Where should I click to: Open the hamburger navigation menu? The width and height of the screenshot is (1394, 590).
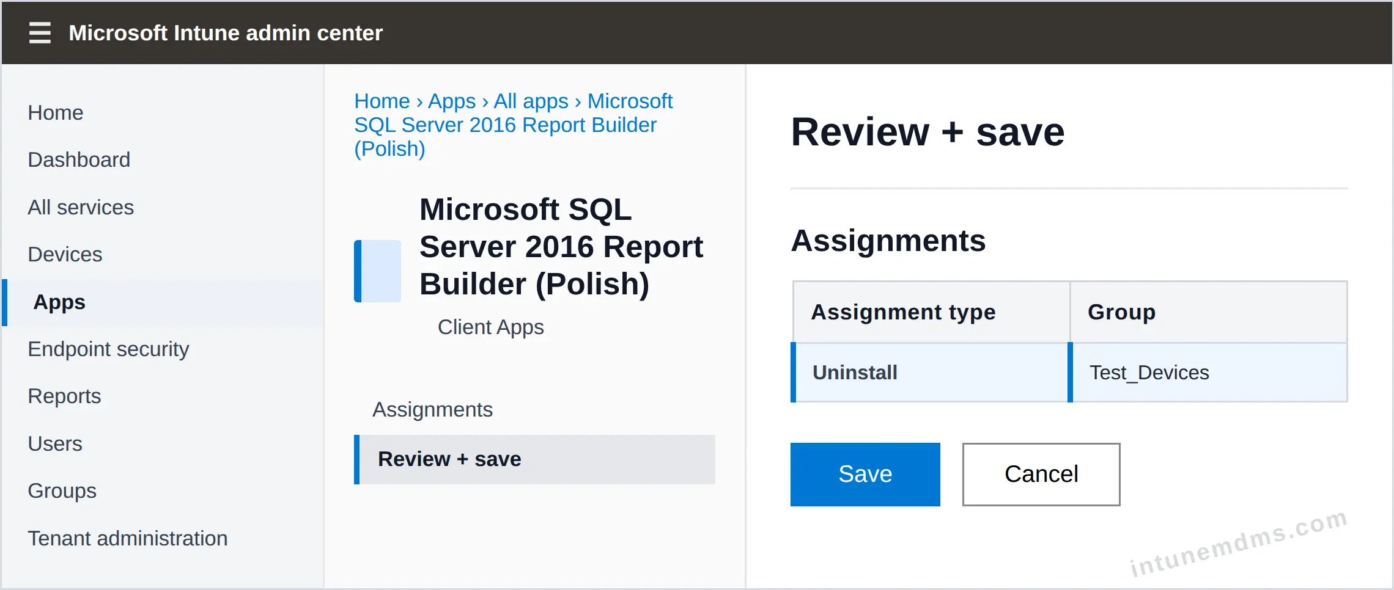point(40,32)
